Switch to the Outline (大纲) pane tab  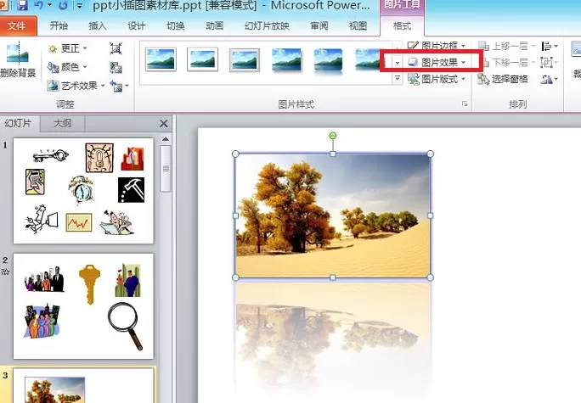pyautogui.click(x=63, y=123)
